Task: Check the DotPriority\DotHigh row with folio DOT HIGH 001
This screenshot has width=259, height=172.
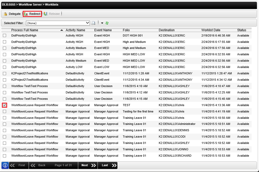Action: pyautogui.click(x=4, y=35)
